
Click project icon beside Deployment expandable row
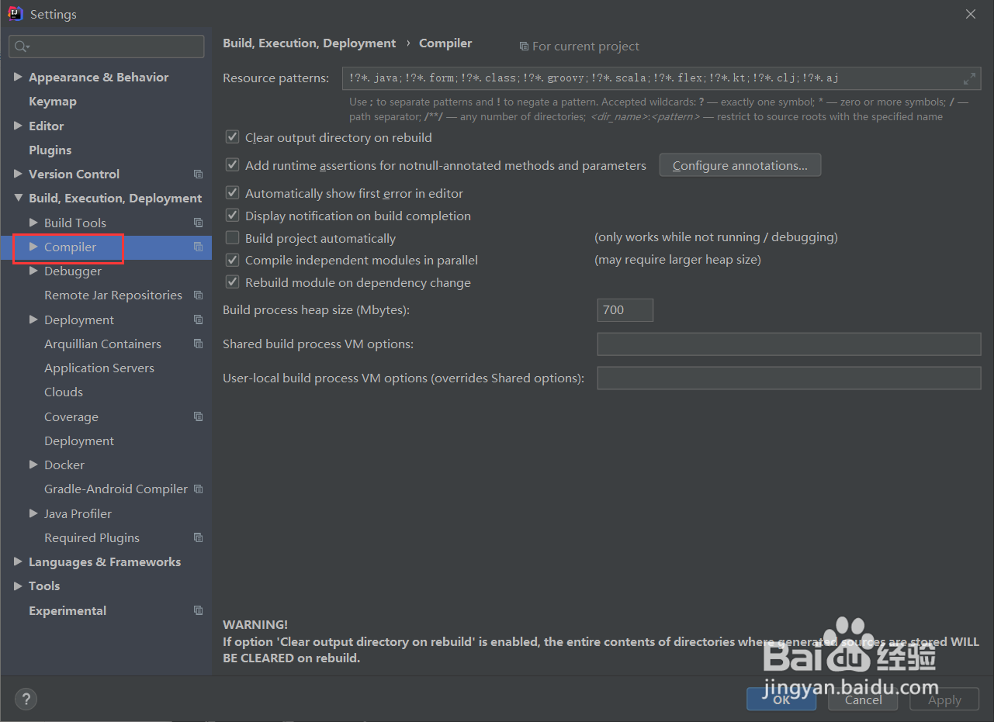point(198,320)
